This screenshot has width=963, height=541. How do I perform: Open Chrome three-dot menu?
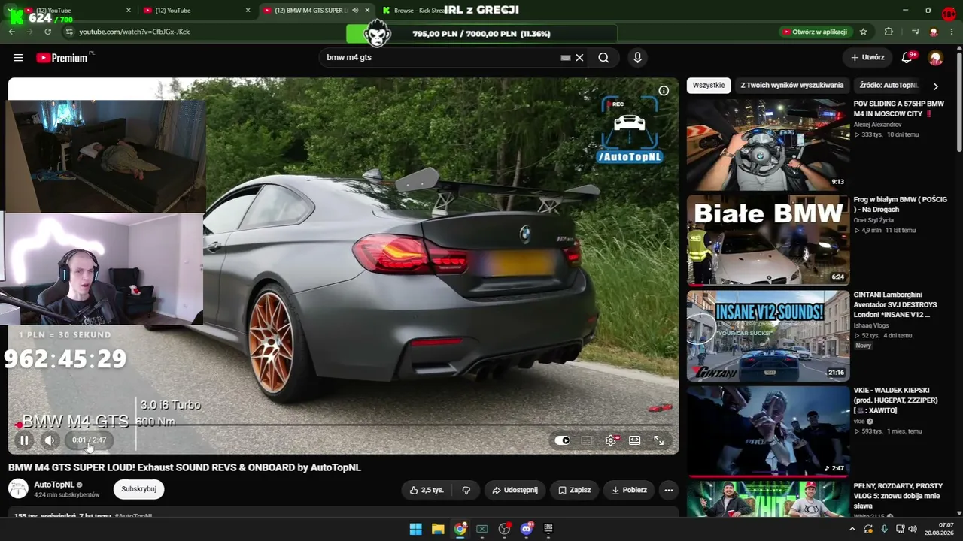click(x=952, y=32)
